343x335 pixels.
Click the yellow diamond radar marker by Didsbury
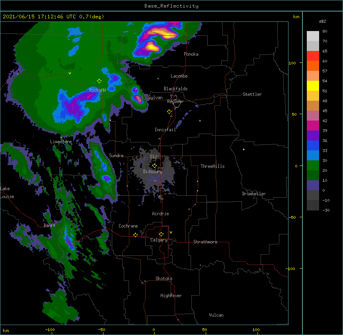(x=154, y=166)
